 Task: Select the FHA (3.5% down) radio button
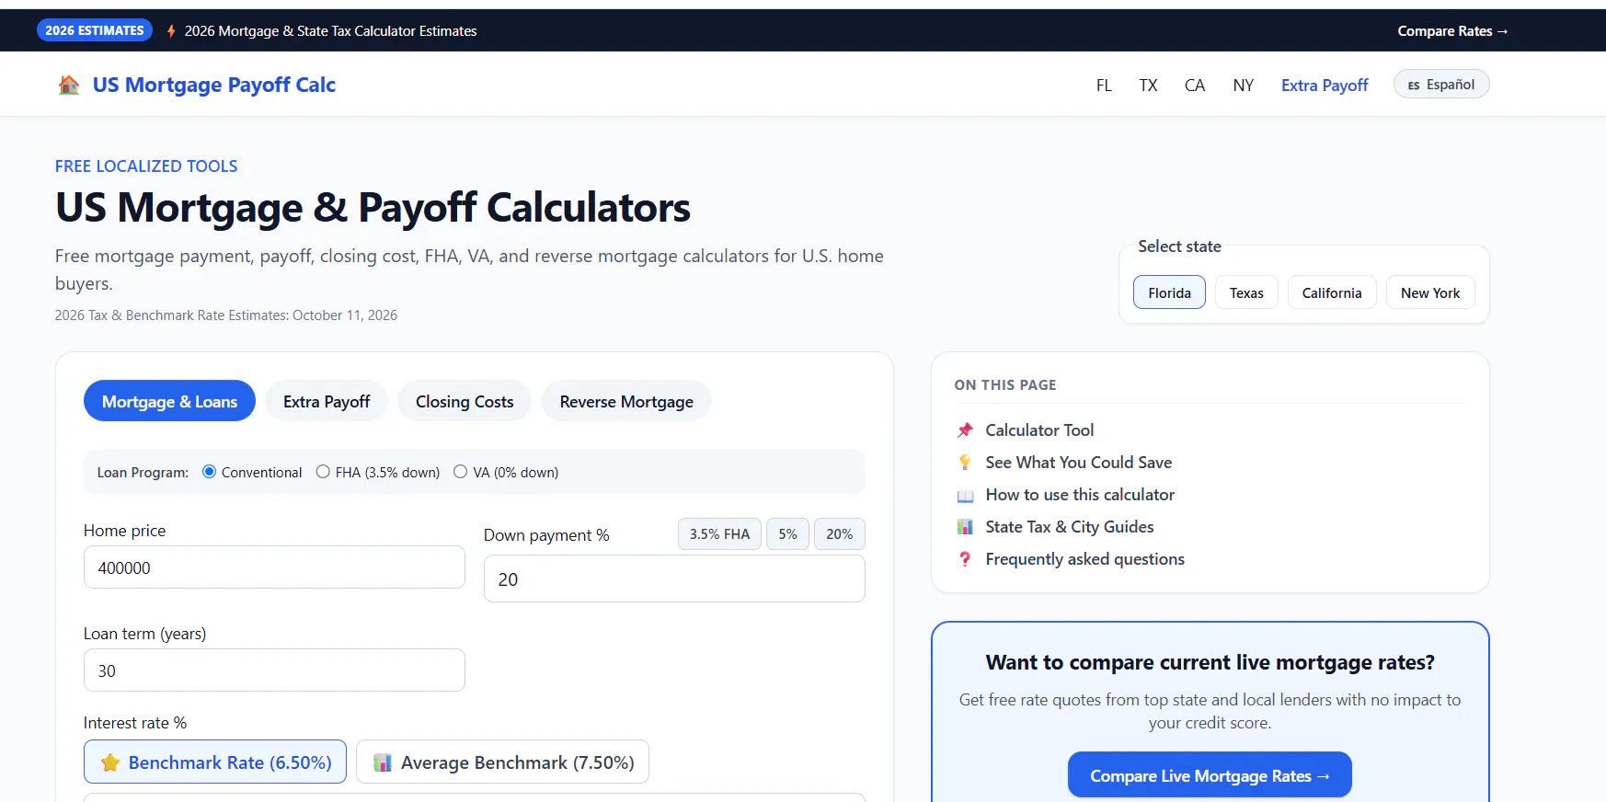pos(323,472)
